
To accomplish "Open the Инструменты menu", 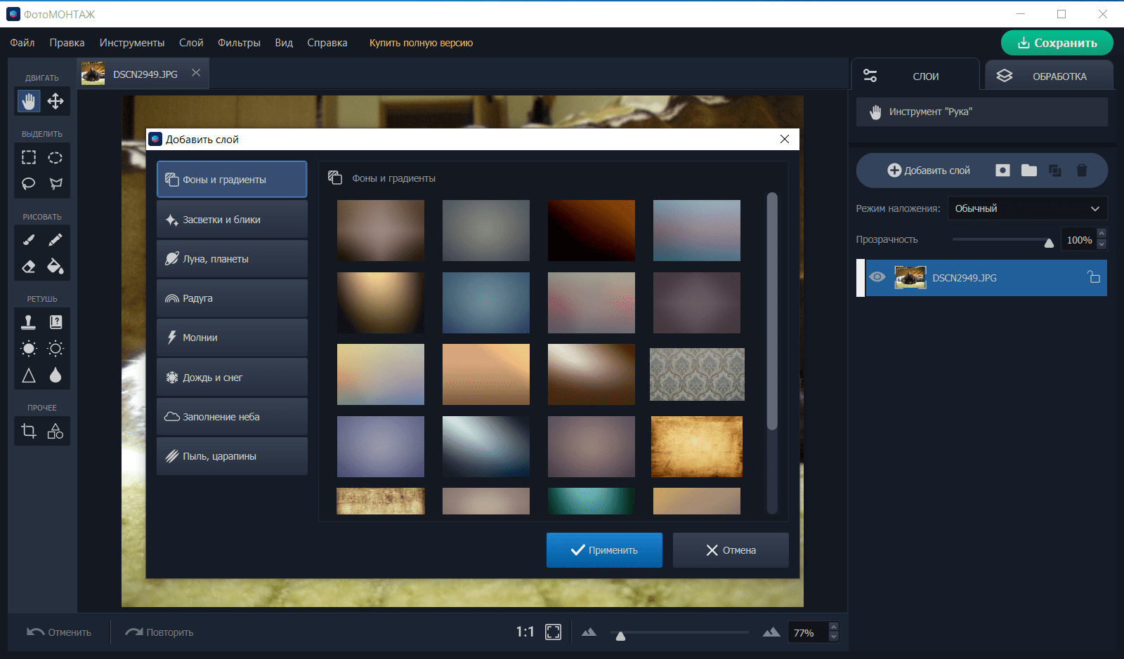I will (132, 43).
